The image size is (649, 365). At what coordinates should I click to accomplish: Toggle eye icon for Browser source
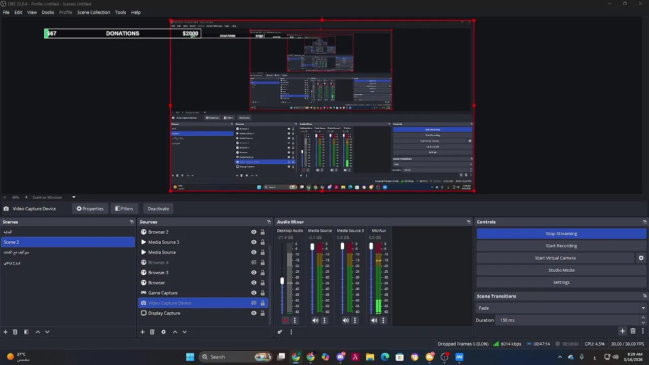254,283
